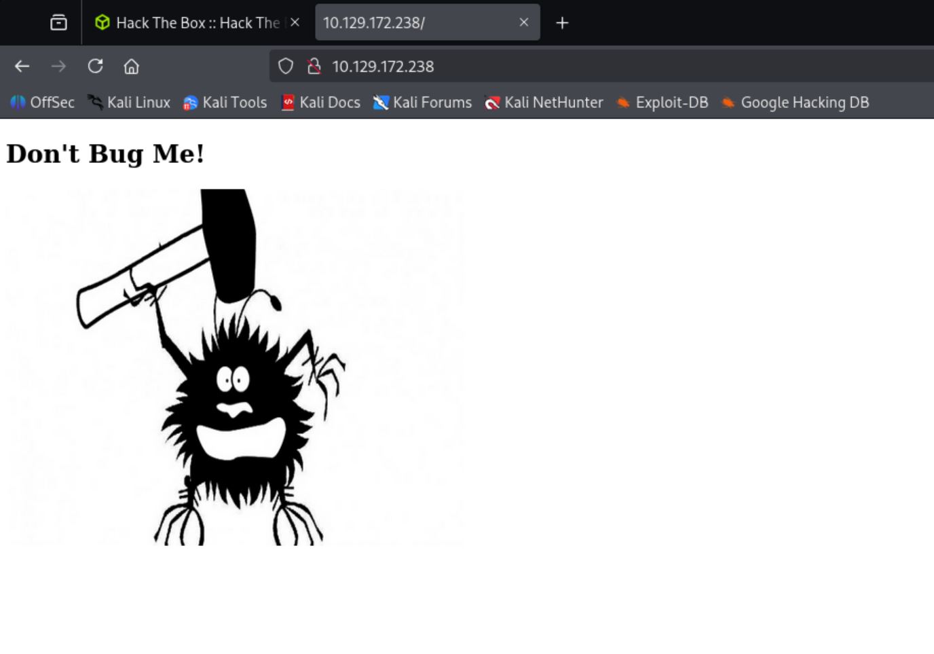Open the Exploit-DB bookmark
Viewport: 934px width, 654px height.
pos(662,103)
